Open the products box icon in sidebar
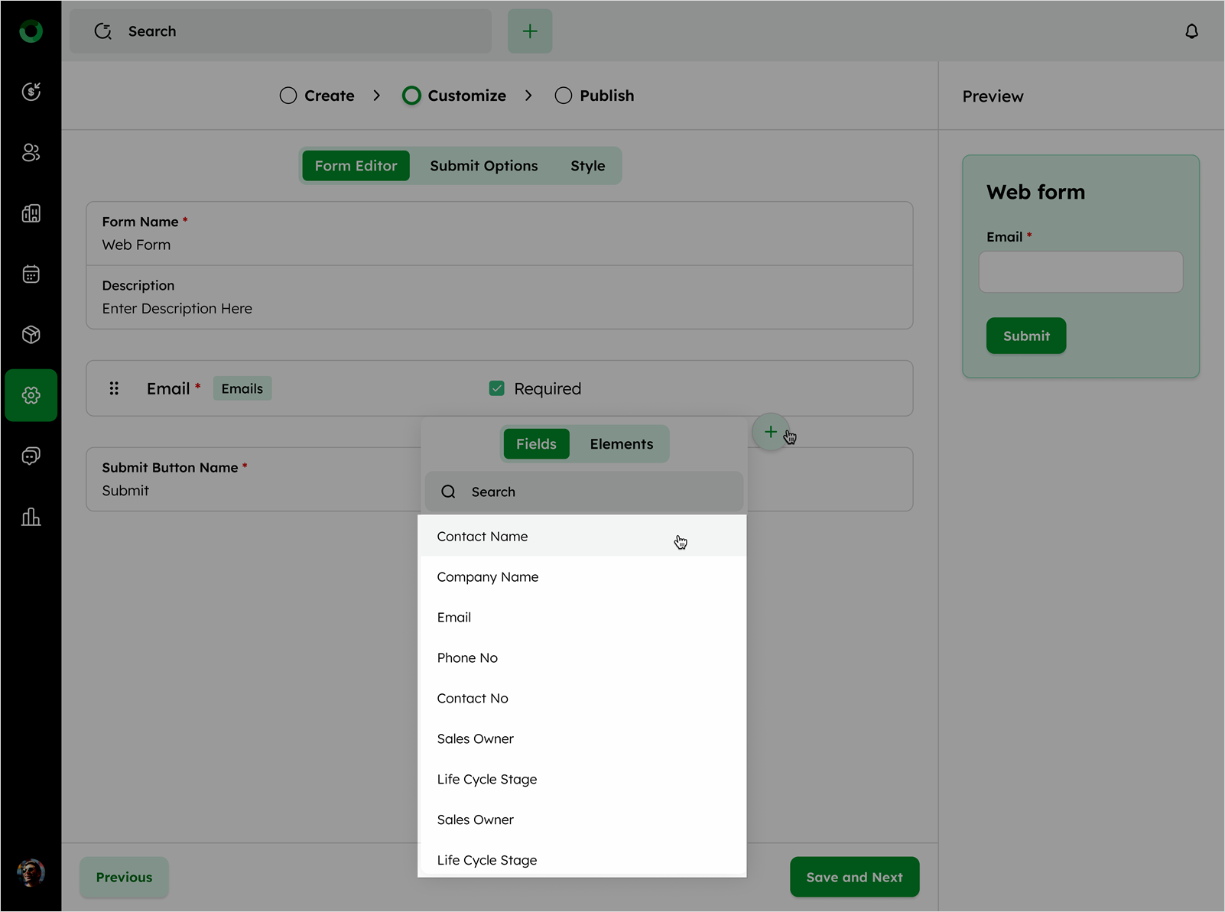 [x=31, y=335]
